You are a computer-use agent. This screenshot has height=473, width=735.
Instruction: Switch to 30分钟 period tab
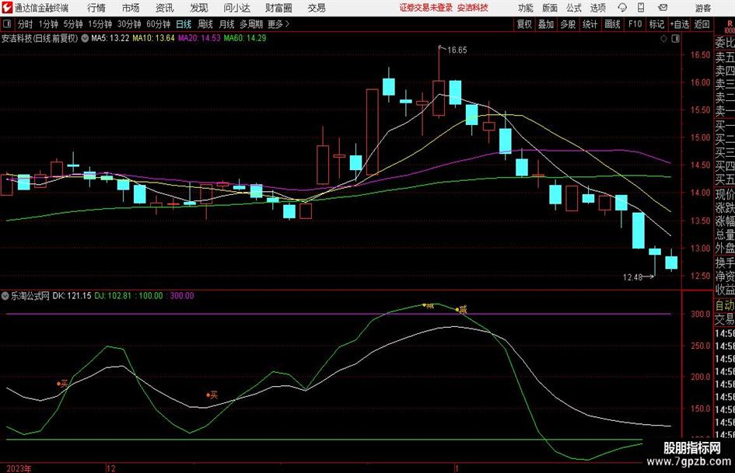(129, 24)
